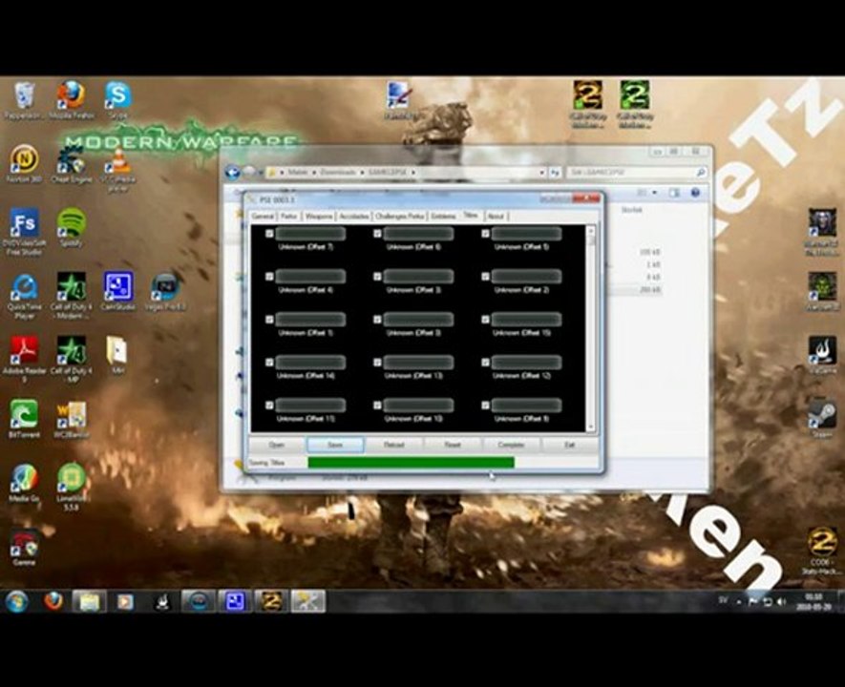Select the About tab
This screenshot has height=687, width=845.
pos(496,216)
